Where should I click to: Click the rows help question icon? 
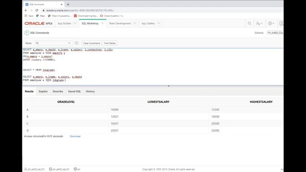(76, 43)
